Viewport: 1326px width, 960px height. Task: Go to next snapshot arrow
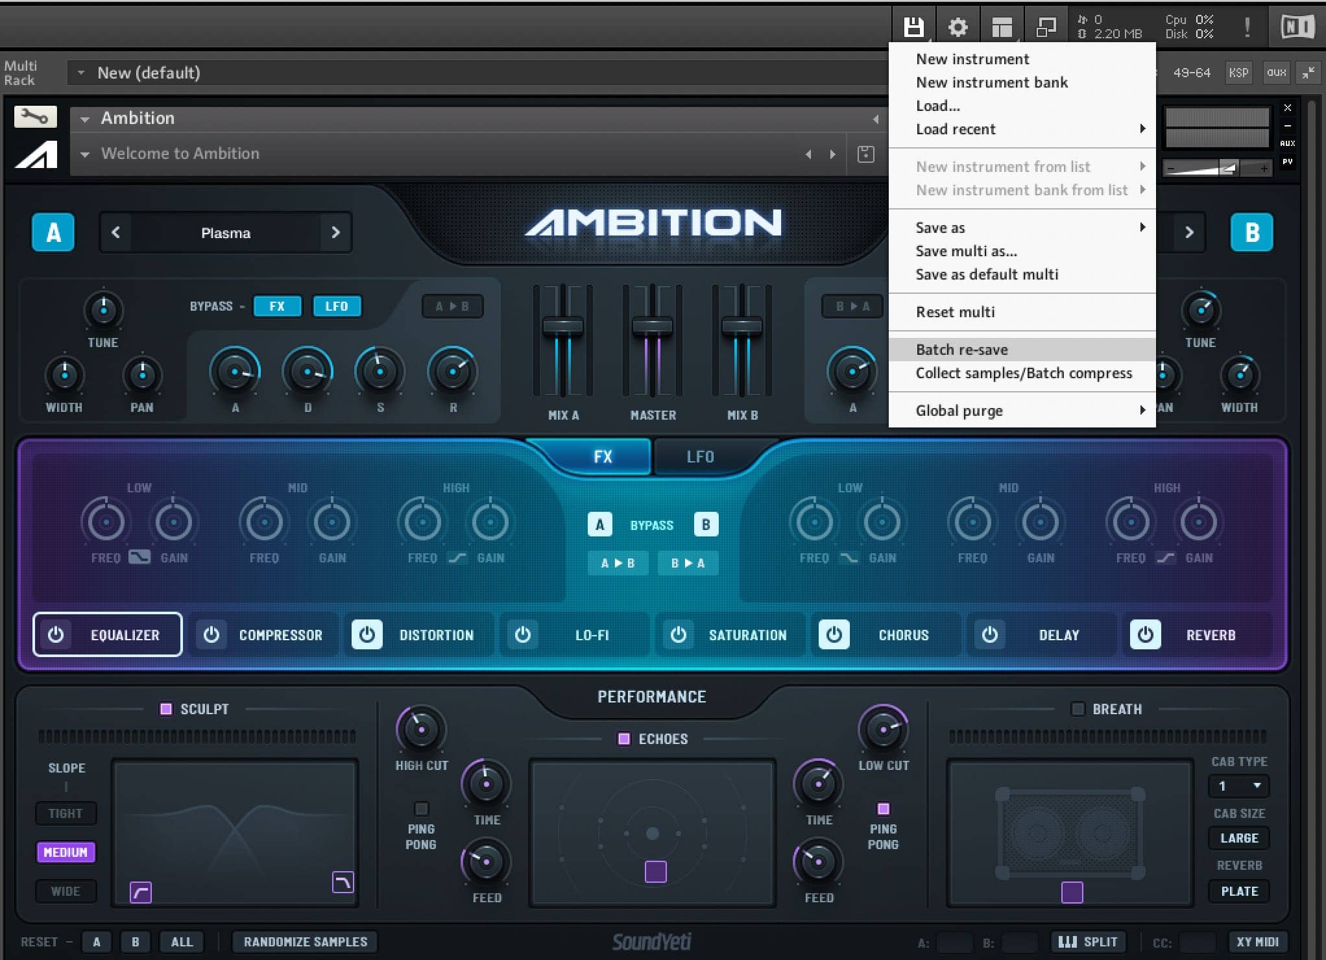pos(833,154)
